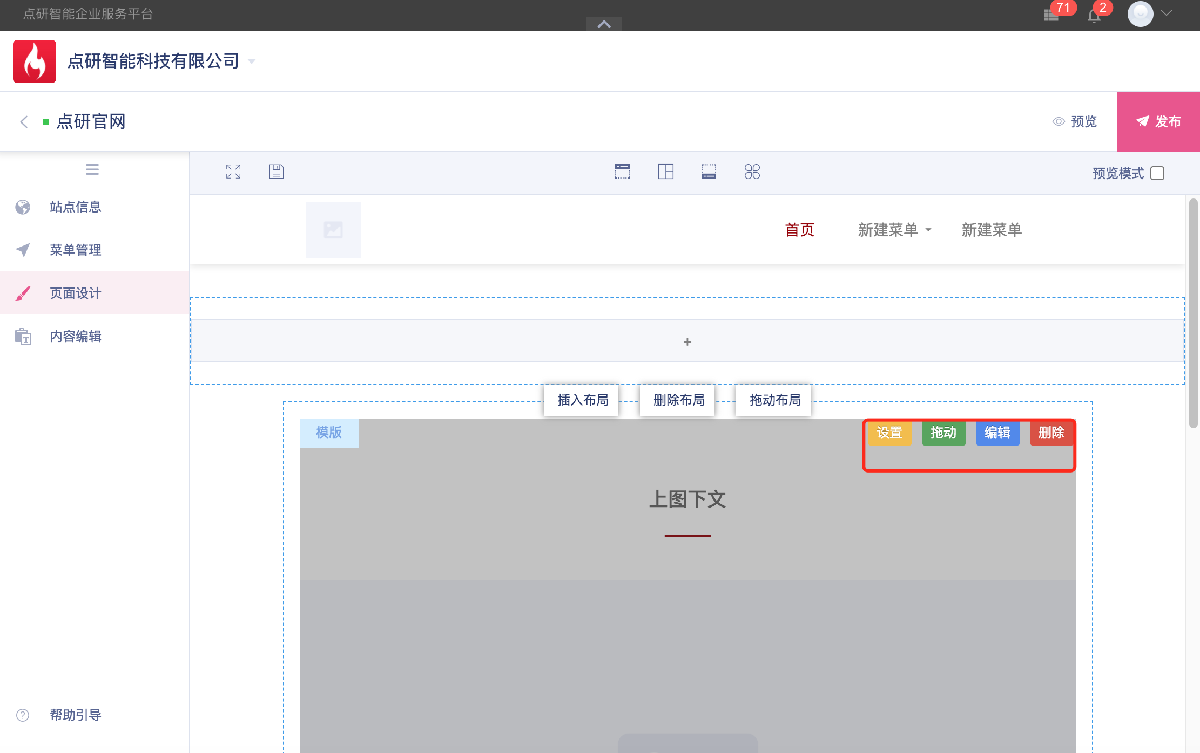Click the globe icon next to 站点信息
The width and height of the screenshot is (1200, 753).
pos(23,207)
